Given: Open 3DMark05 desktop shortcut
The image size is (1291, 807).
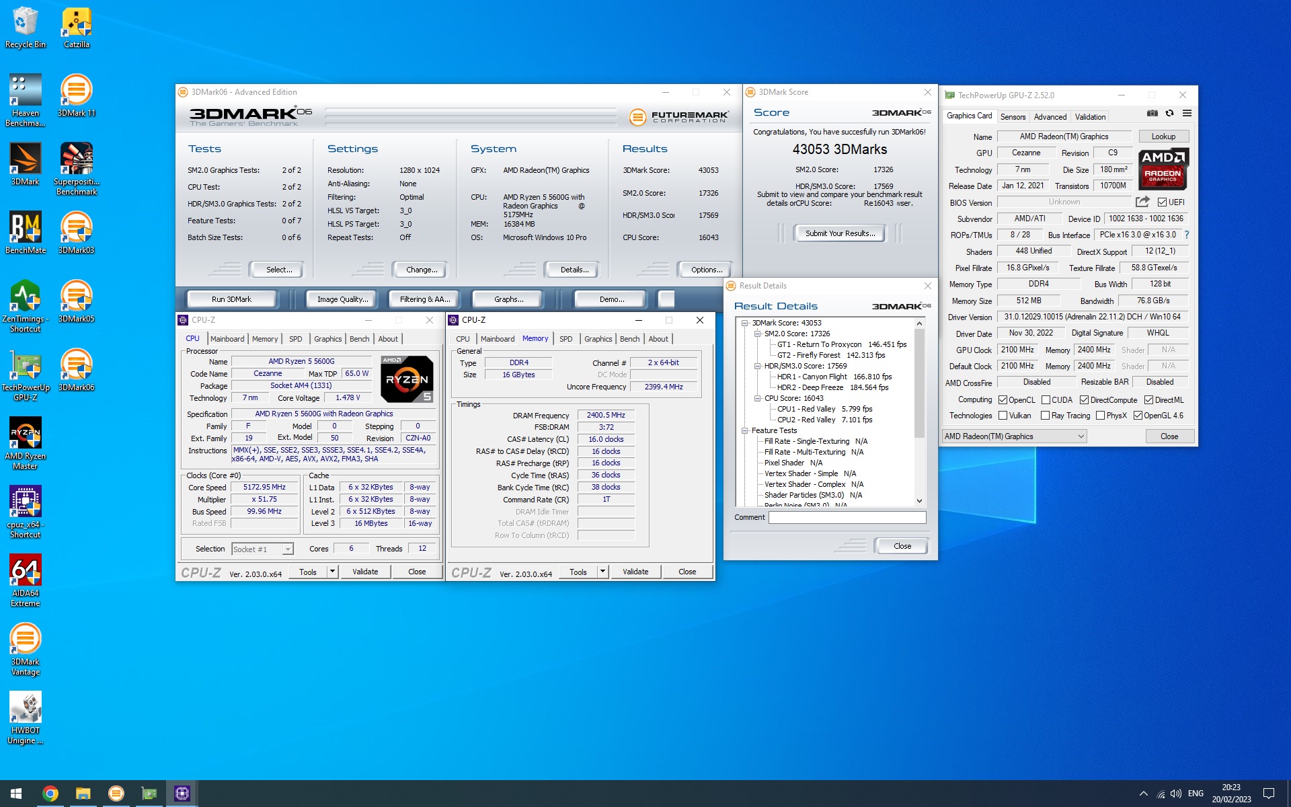Looking at the screenshot, I should pyautogui.click(x=77, y=301).
